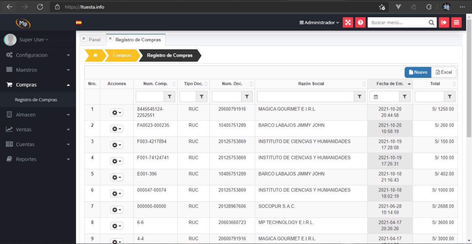Open the Super User dropdown
472x244 pixels.
tap(34, 40)
